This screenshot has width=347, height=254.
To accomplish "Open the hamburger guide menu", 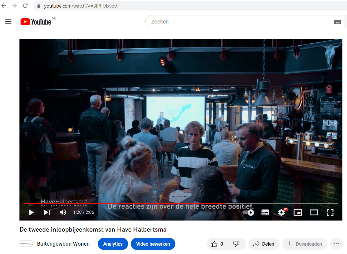I will pos(8,22).
